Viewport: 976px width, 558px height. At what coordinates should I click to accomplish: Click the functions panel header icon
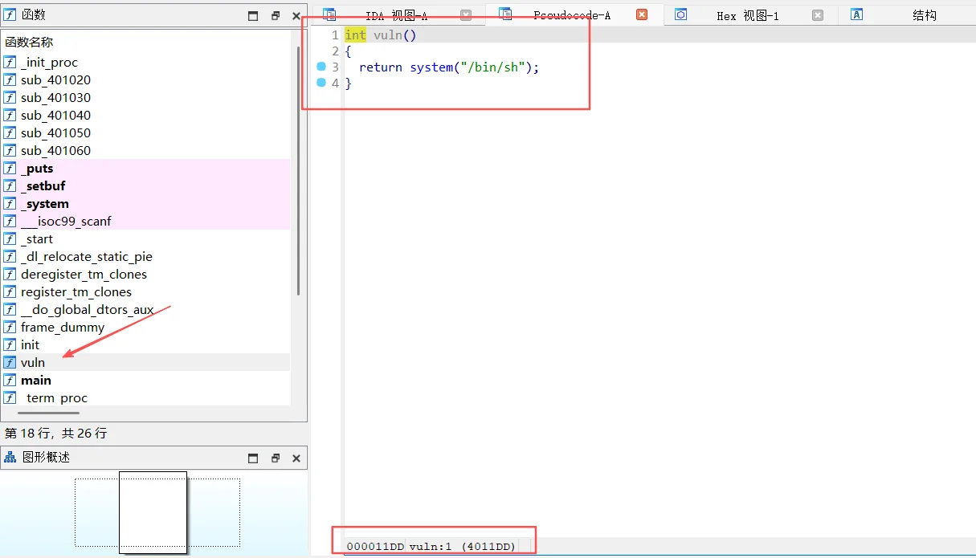[10, 15]
